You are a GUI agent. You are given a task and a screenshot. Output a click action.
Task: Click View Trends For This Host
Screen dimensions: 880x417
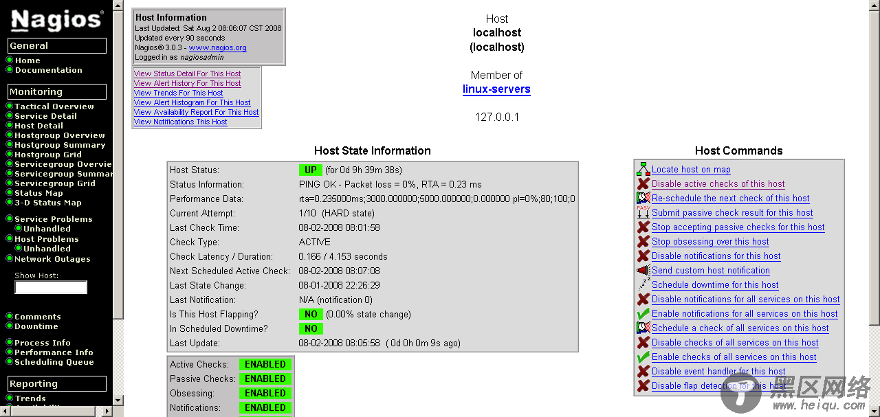[179, 93]
